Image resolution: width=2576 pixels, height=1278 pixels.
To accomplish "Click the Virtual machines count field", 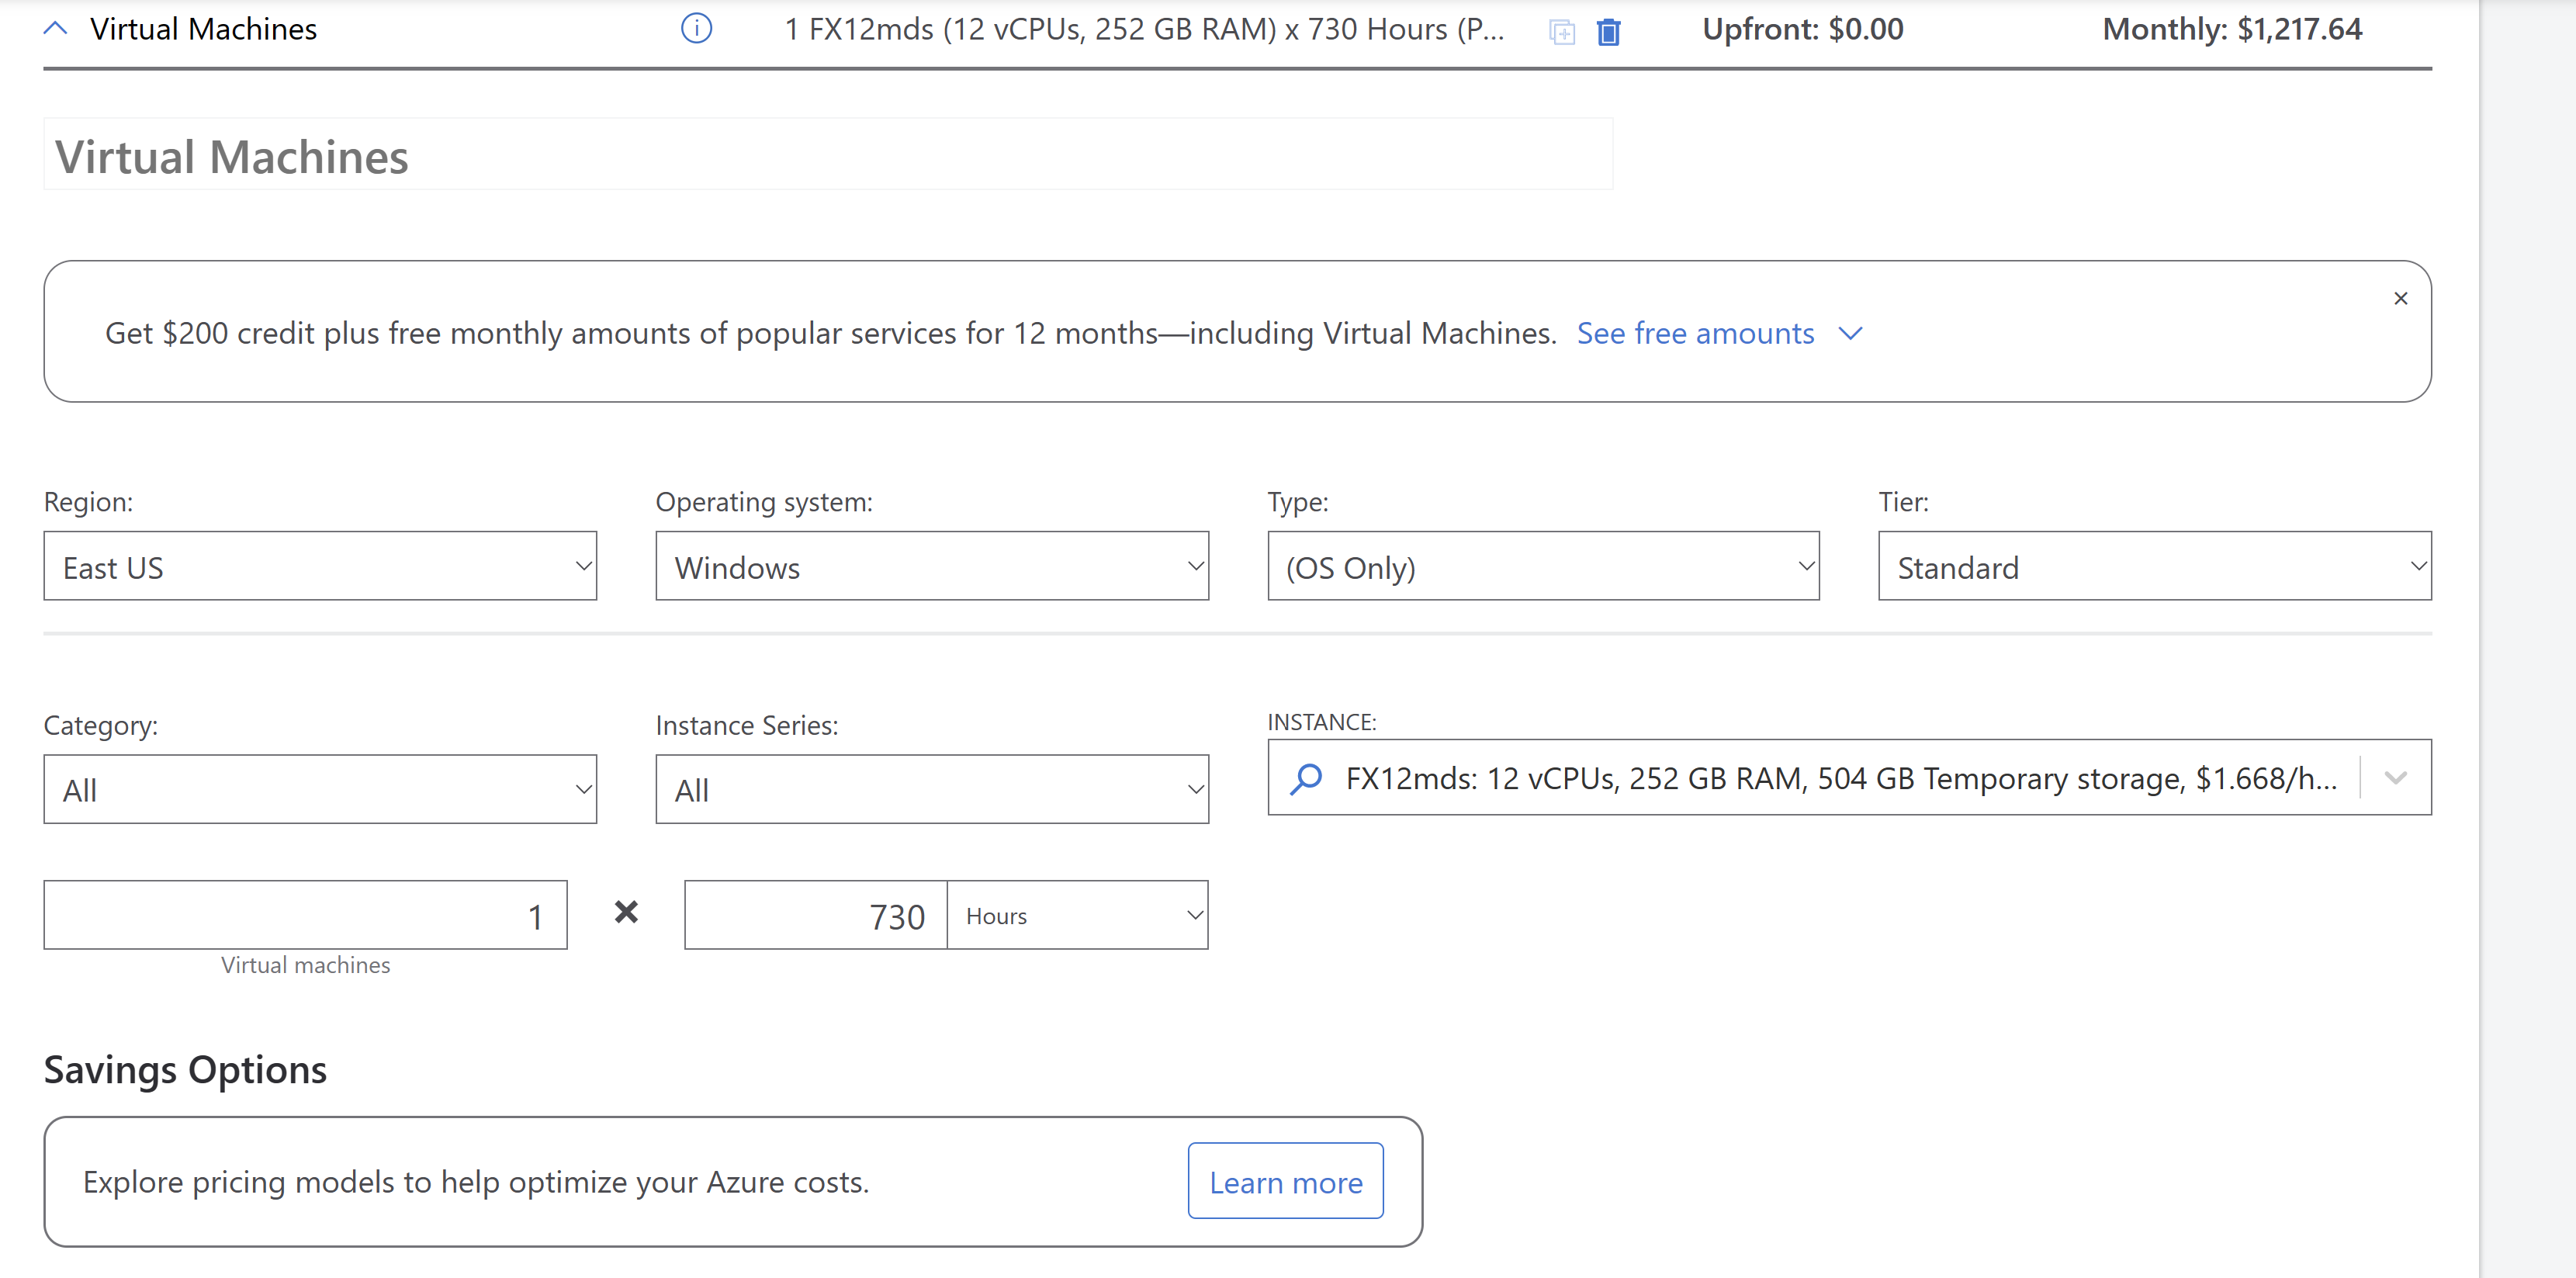I will click(x=305, y=916).
